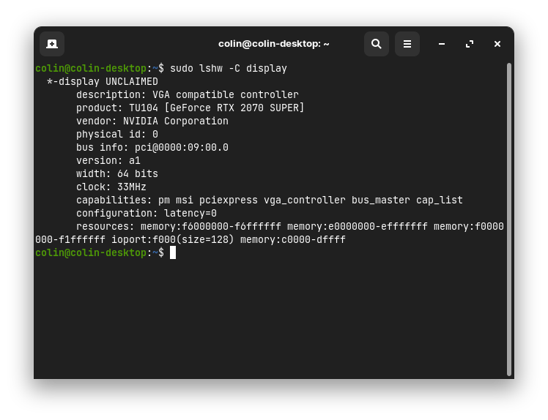This screenshot has height=420, width=548.
Task: Click vendor: NVIDIA Corporation line
Action: coord(152,121)
